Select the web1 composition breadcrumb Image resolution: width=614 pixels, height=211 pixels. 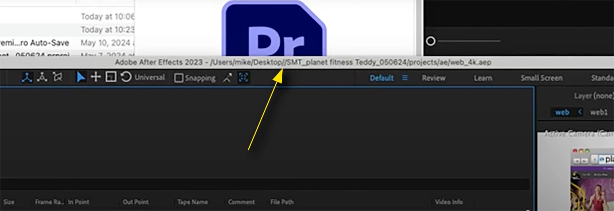599,112
